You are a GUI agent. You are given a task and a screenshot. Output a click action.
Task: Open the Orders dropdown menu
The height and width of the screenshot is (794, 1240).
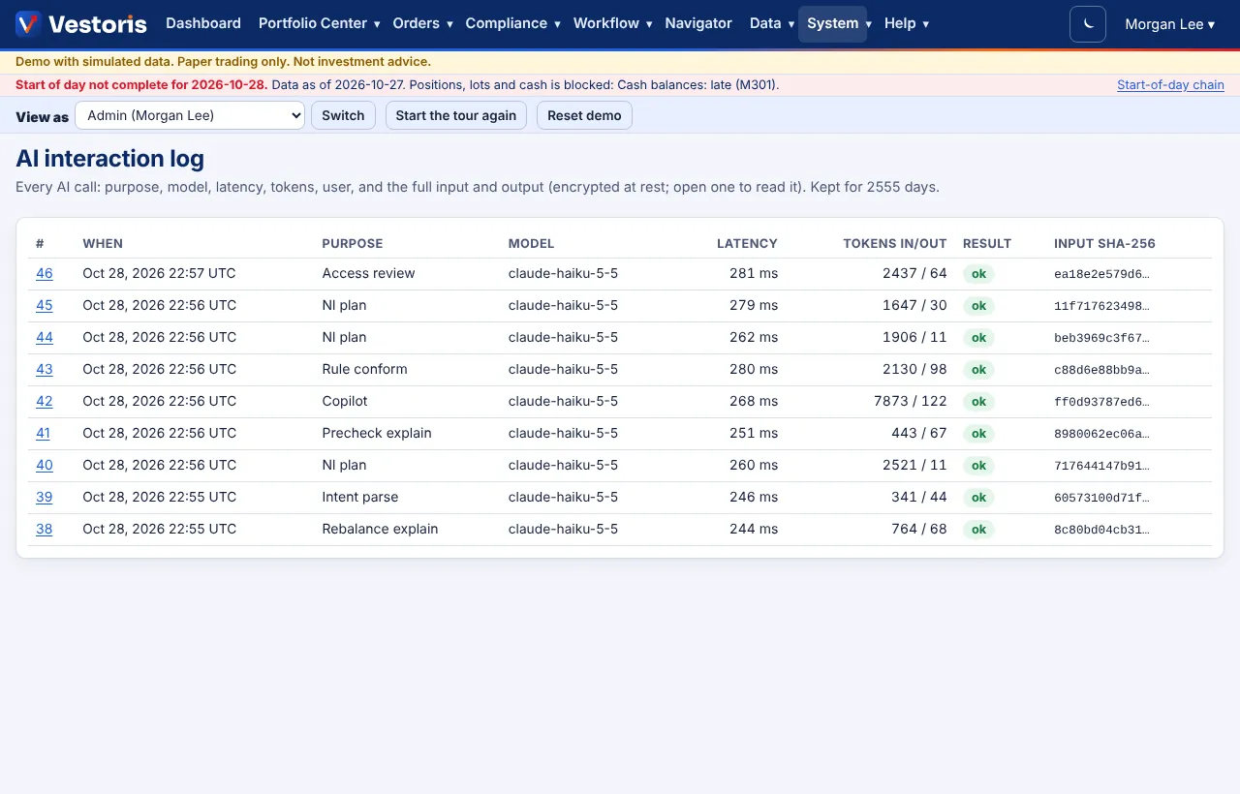[x=422, y=23]
